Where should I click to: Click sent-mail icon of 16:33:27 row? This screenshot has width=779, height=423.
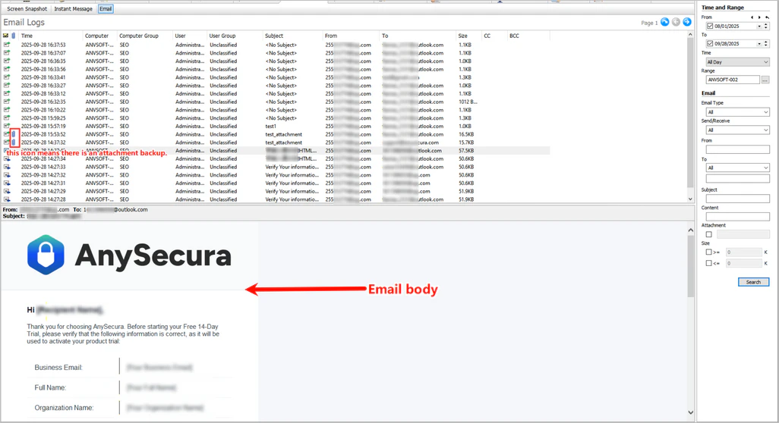point(7,86)
